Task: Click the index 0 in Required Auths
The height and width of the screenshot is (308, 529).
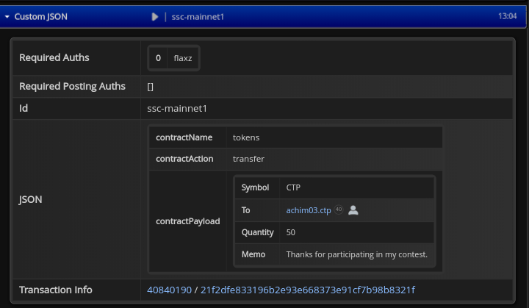Action: tap(158, 58)
